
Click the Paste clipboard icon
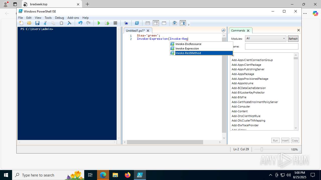click(61, 23)
